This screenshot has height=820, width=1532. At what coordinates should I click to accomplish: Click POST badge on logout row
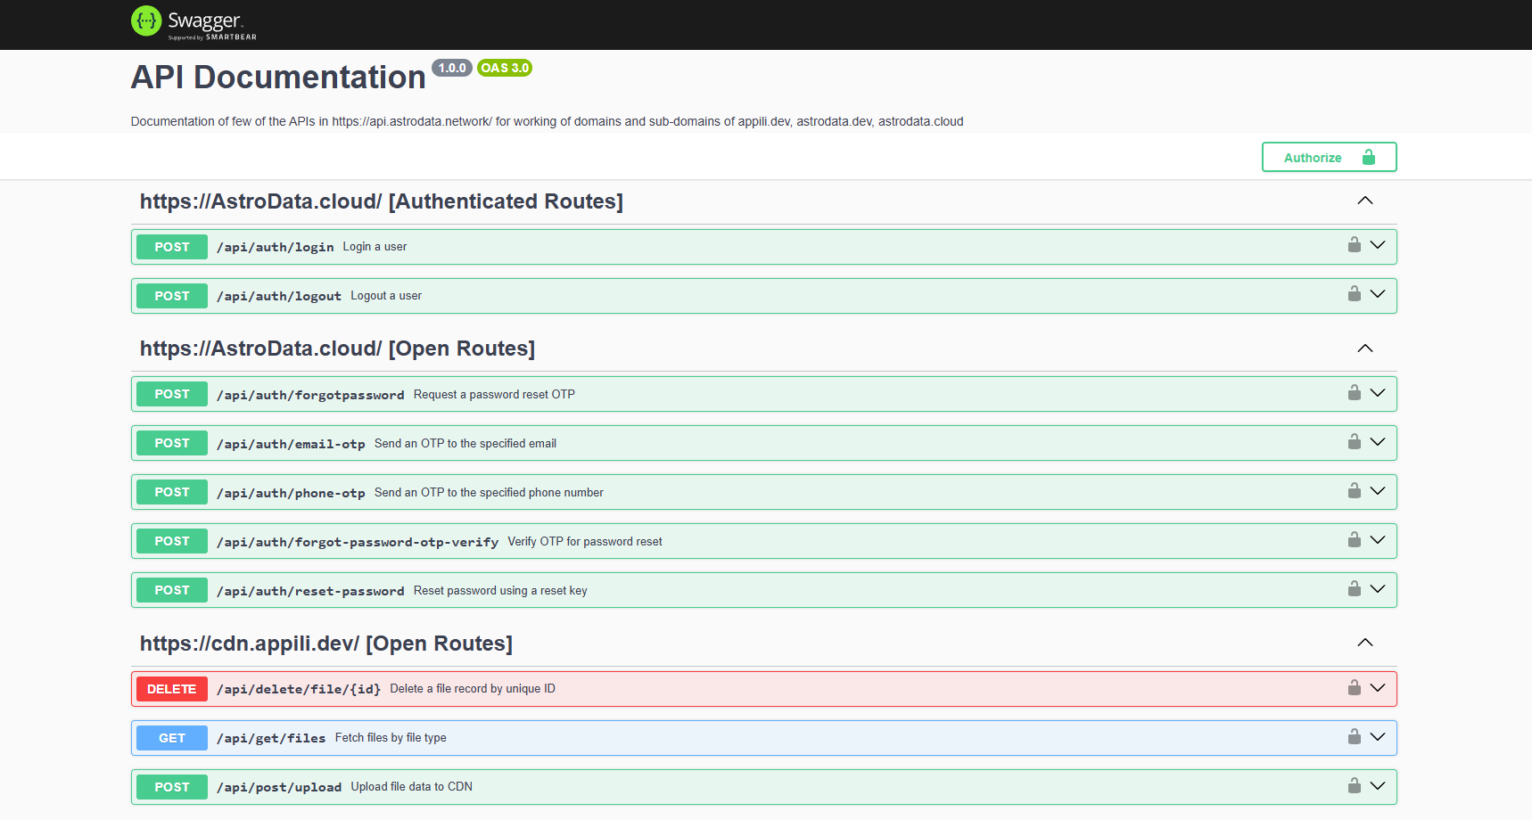[x=172, y=296]
